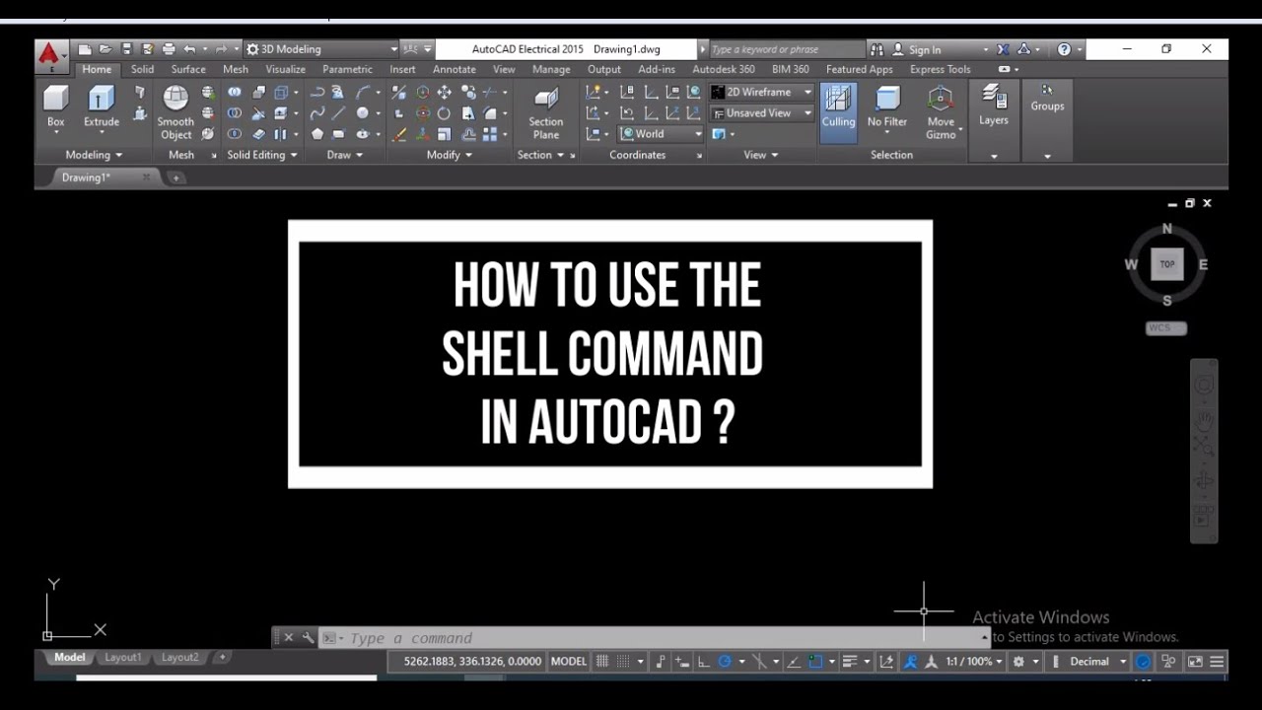Viewport: 1262px width, 710px height.
Task: Click the TOP face of the ViewCube
Action: [x=1167, y=264]
